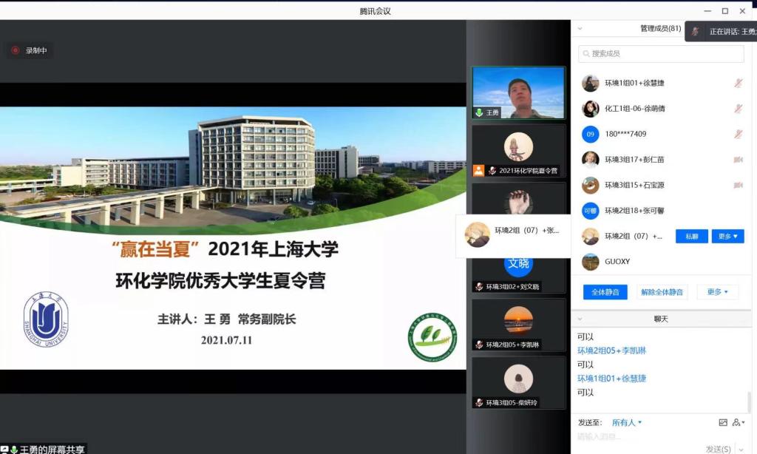Select 环境2组05+李凯琳 participant tile
Image resolution: width=757 pixels, height=454 pixels.
[x=518, y=325]
